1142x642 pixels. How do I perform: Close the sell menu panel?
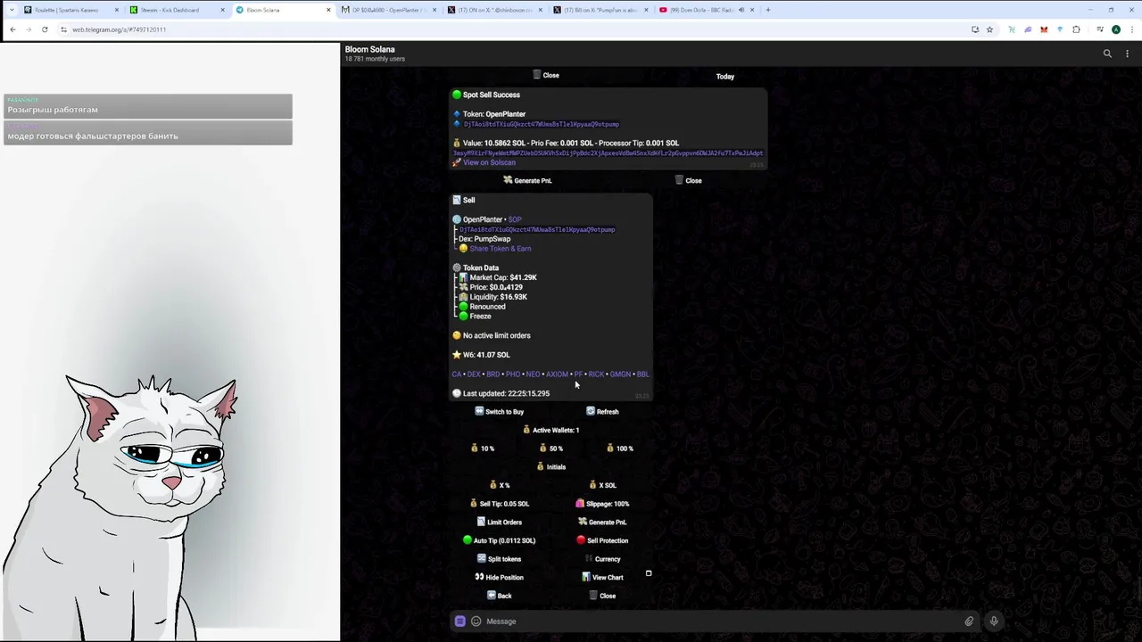tap(602, 596)
